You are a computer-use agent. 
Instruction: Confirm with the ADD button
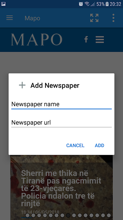[x=99, y=145]
